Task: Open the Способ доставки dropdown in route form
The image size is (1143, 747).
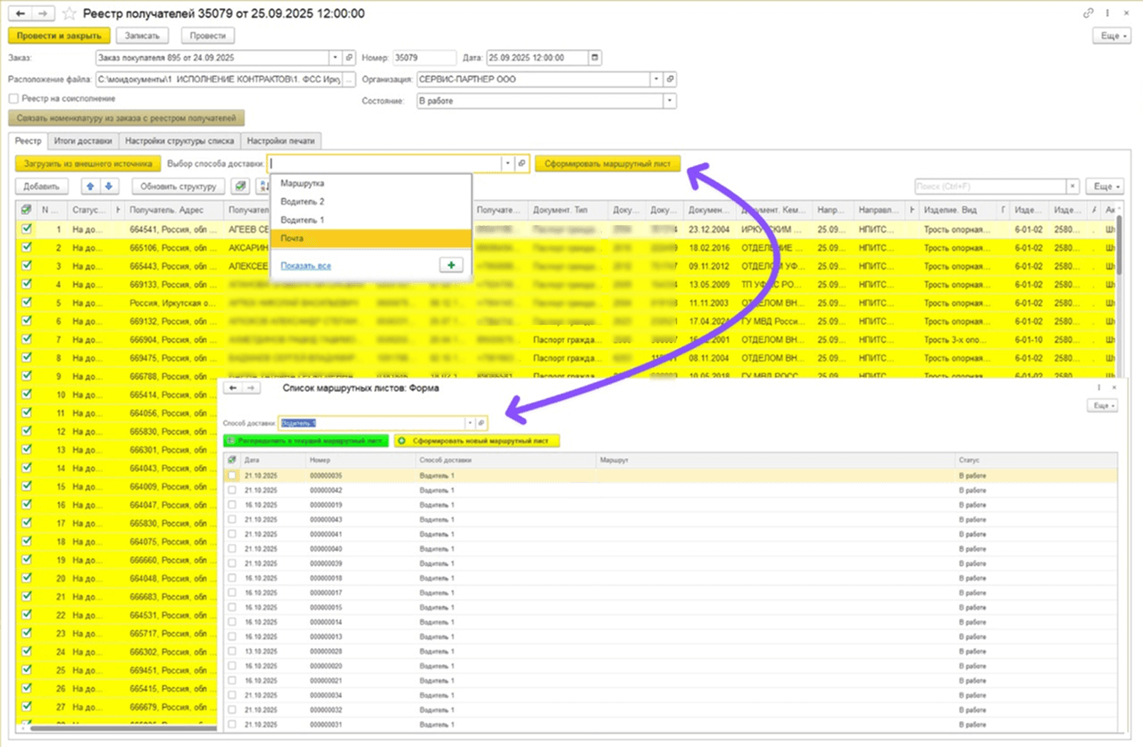Action: [x=470, y=423]
